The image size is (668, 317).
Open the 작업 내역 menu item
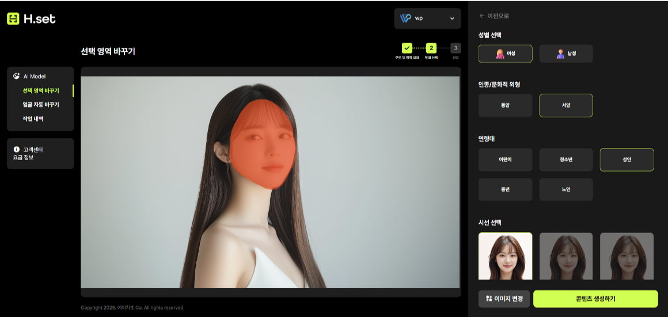click(x=33, y=119)
